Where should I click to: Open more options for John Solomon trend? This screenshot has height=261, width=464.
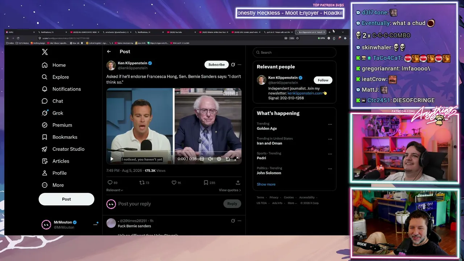pyautogui.click(x=330, y=169)
